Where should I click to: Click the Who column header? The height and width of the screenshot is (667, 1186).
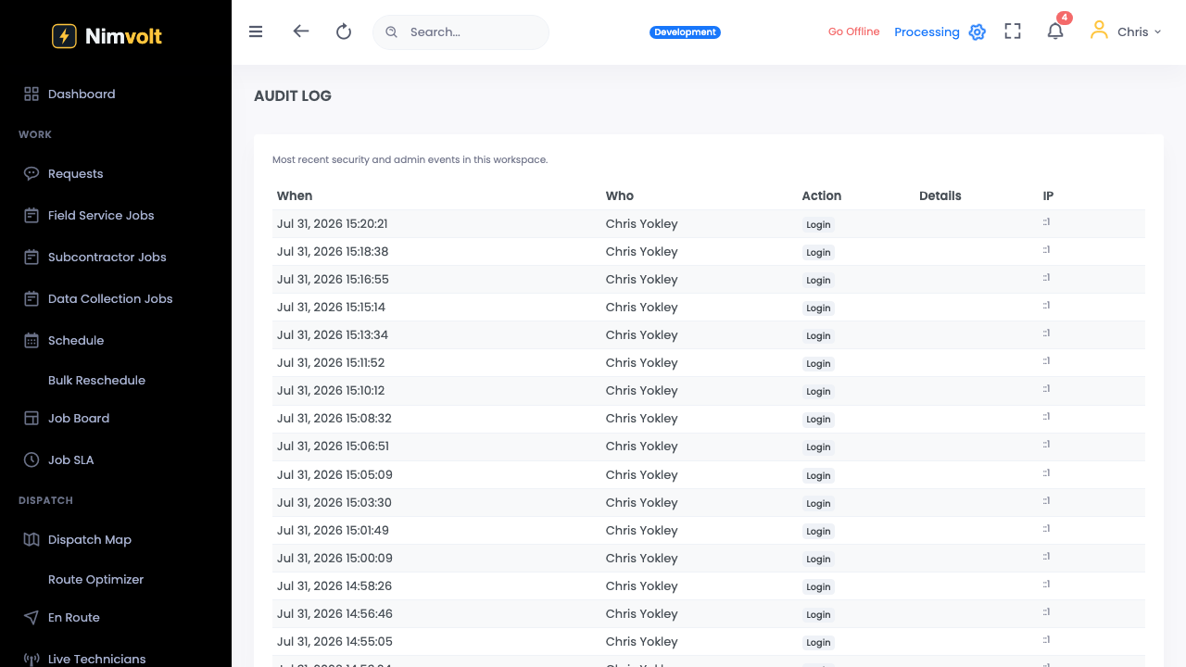click(x=620, y=195)
